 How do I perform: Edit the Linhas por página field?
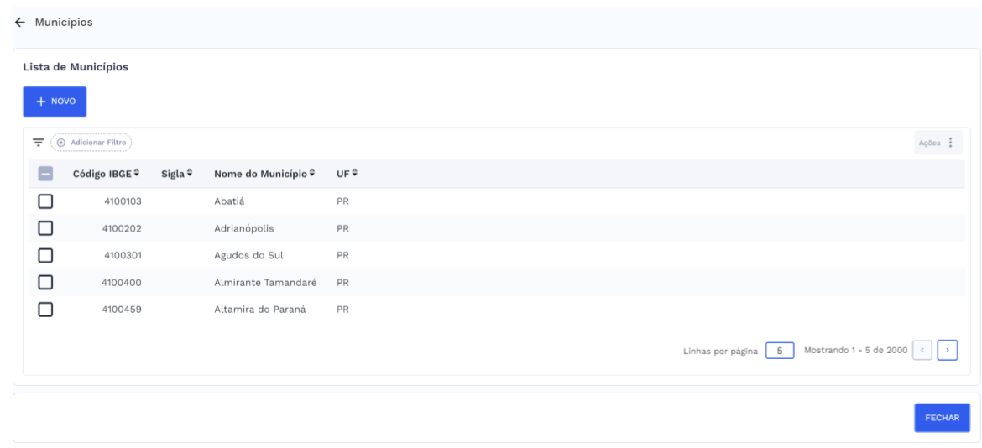point(780,350)
